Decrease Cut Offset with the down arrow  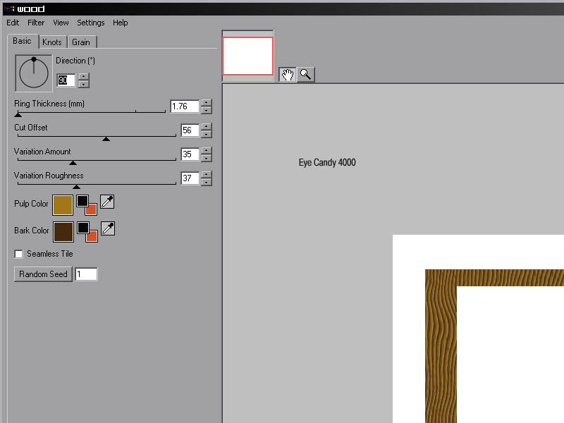click(206, 135)
